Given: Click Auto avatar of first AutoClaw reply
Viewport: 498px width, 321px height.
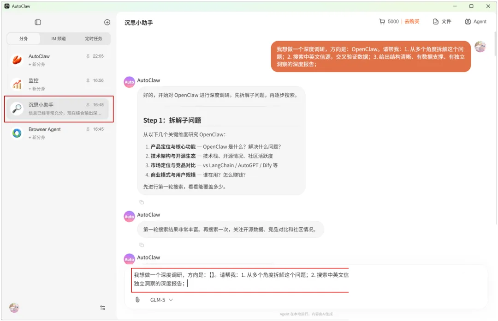Looking at the screenshot, I should pyautogui.click(x=129, y=82).
